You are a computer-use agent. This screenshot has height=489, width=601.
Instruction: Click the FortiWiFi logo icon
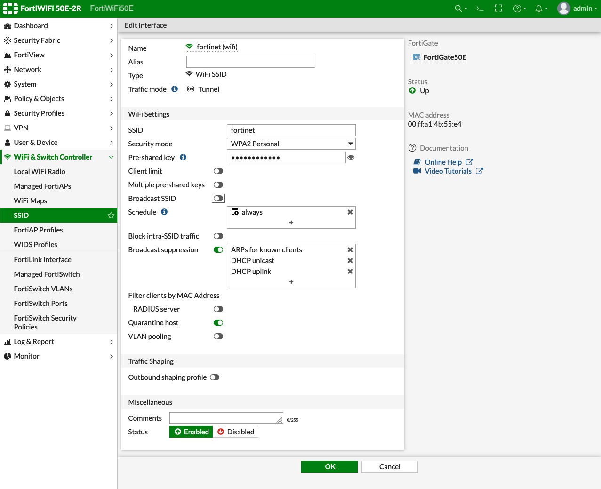(10, 8)
